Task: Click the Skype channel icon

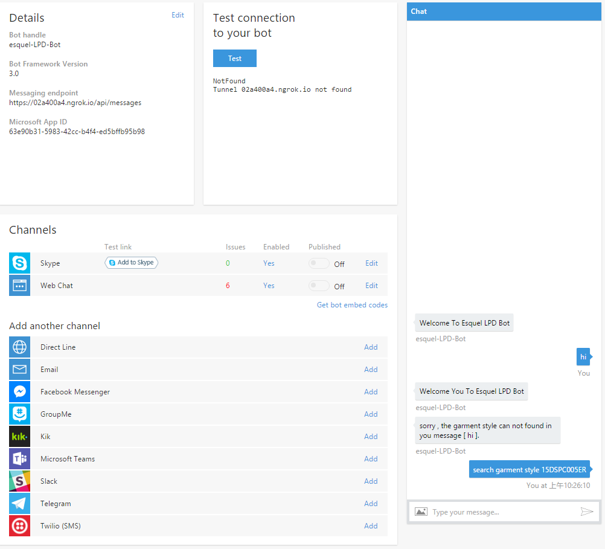Action: (x=20, y=263)
